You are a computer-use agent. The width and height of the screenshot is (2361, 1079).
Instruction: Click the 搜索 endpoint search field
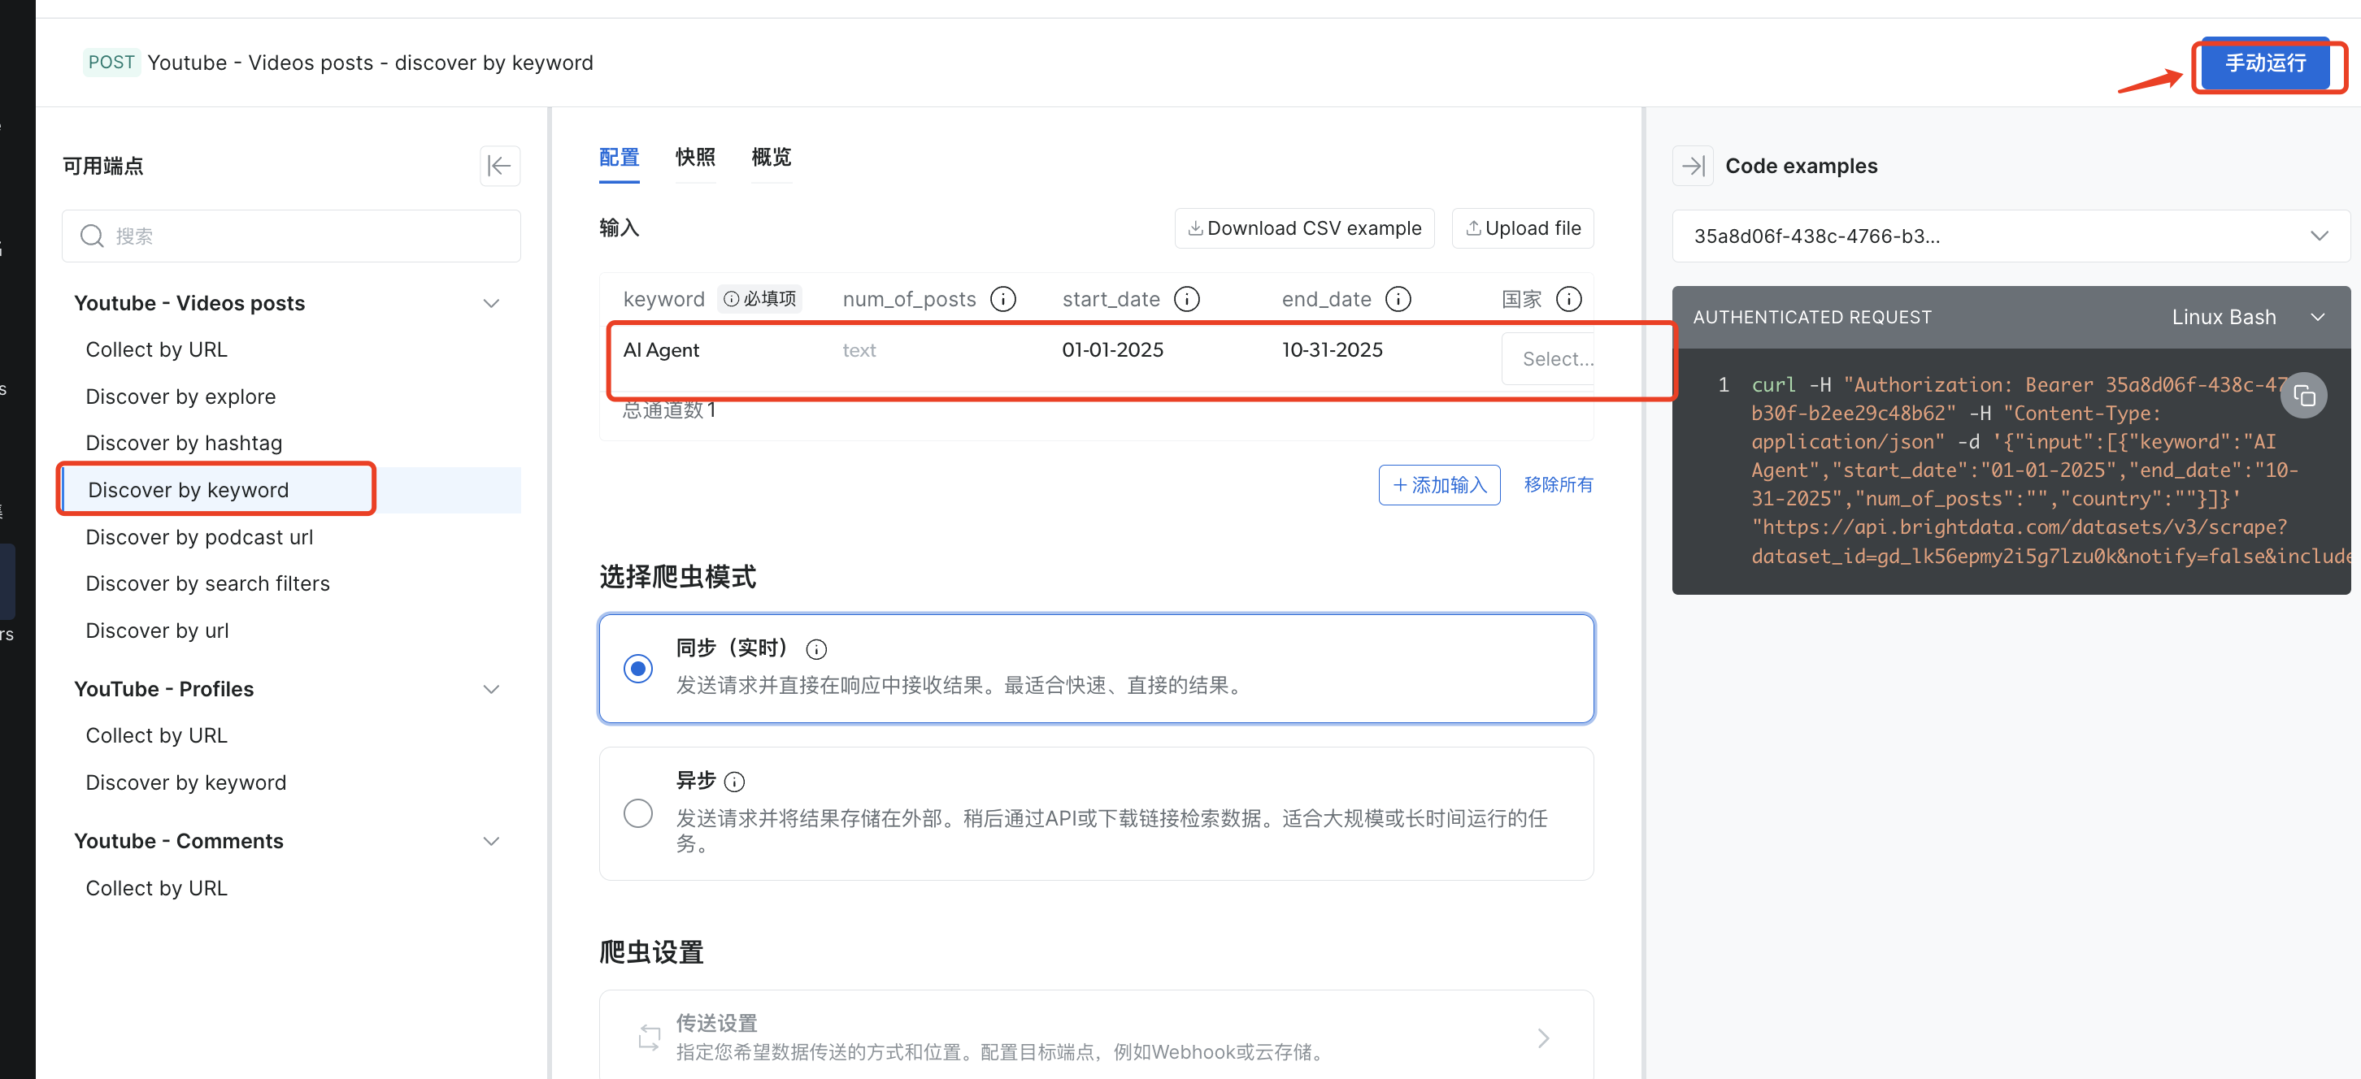(x=291, y=236)
